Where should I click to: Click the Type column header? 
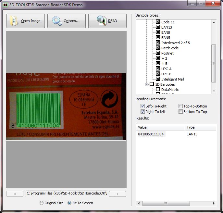pos(200,127)
